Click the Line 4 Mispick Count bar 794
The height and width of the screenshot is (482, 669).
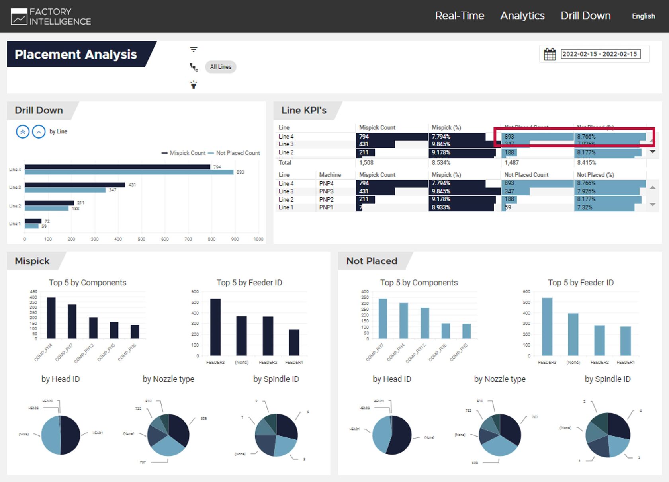click(x=117, y=167)
